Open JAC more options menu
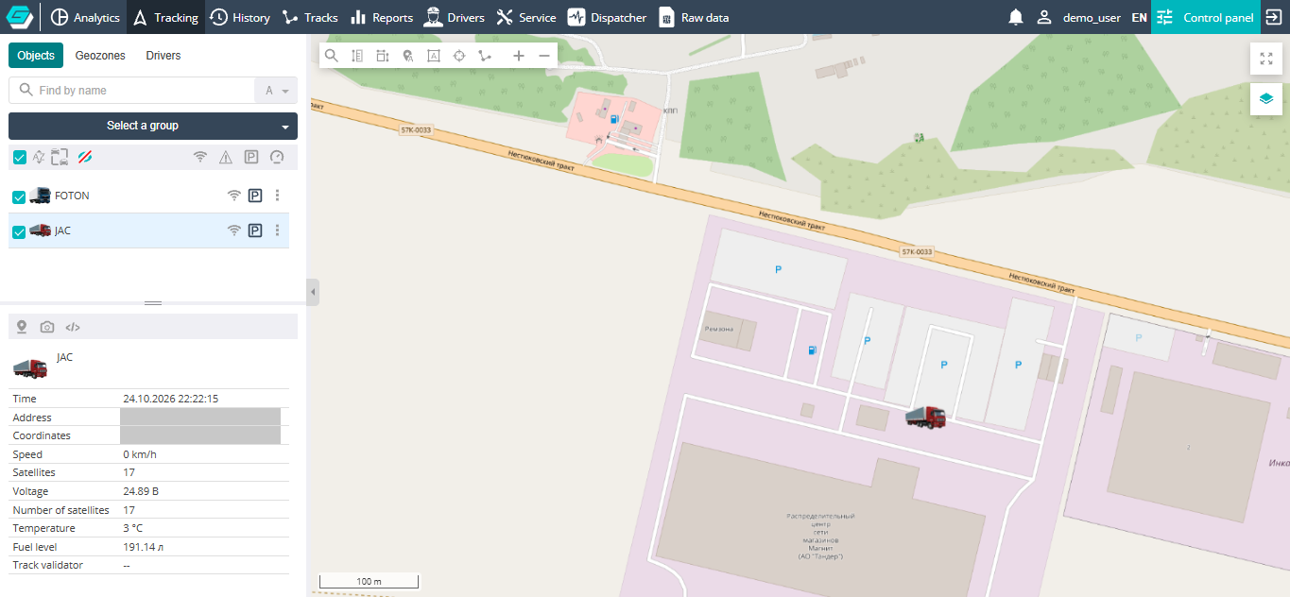 click(x=277, y=230)
